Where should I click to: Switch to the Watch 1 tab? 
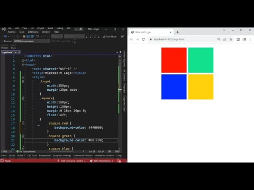[x=21, y=156]
